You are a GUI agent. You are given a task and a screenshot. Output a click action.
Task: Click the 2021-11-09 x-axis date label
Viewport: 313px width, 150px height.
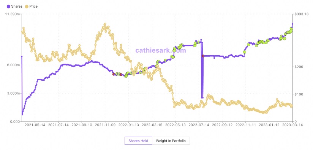pyautogui.click(x=105, y=125)
